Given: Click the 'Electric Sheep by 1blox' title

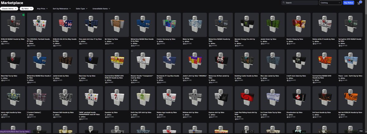Looking at the screenshot, I should 295,39.
